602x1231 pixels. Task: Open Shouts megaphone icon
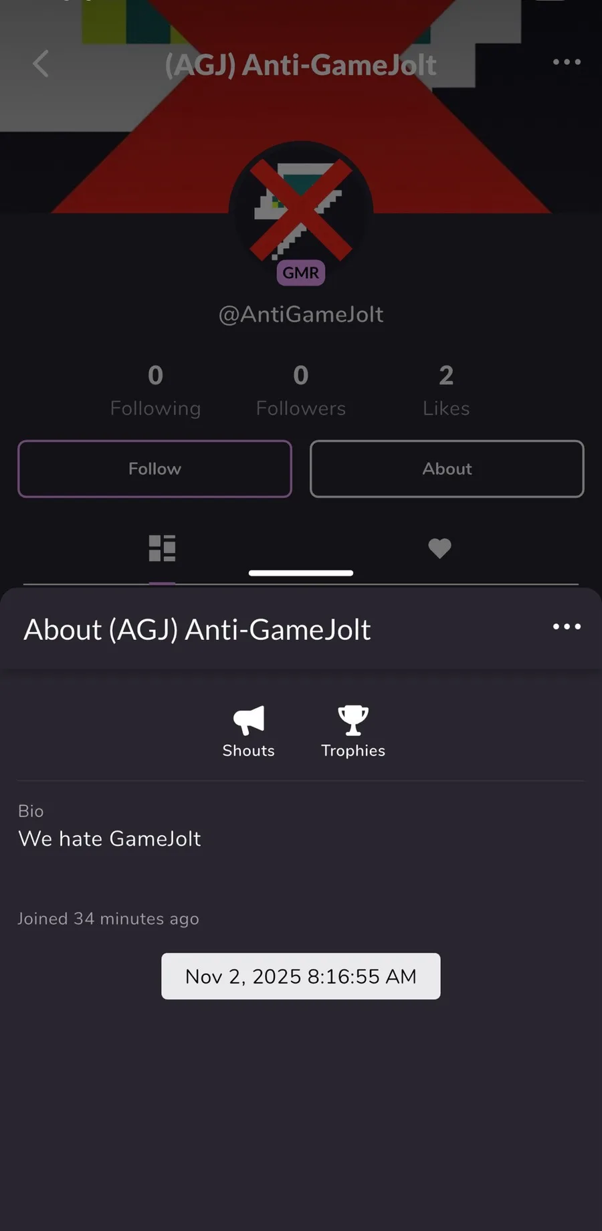tap(248, 721)
